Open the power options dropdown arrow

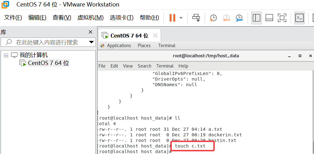(x=181, y=18)
